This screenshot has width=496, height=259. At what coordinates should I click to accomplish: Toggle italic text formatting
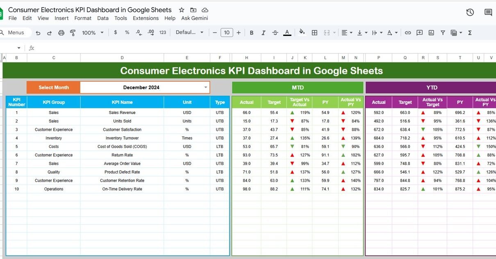[x=263, y=33]
